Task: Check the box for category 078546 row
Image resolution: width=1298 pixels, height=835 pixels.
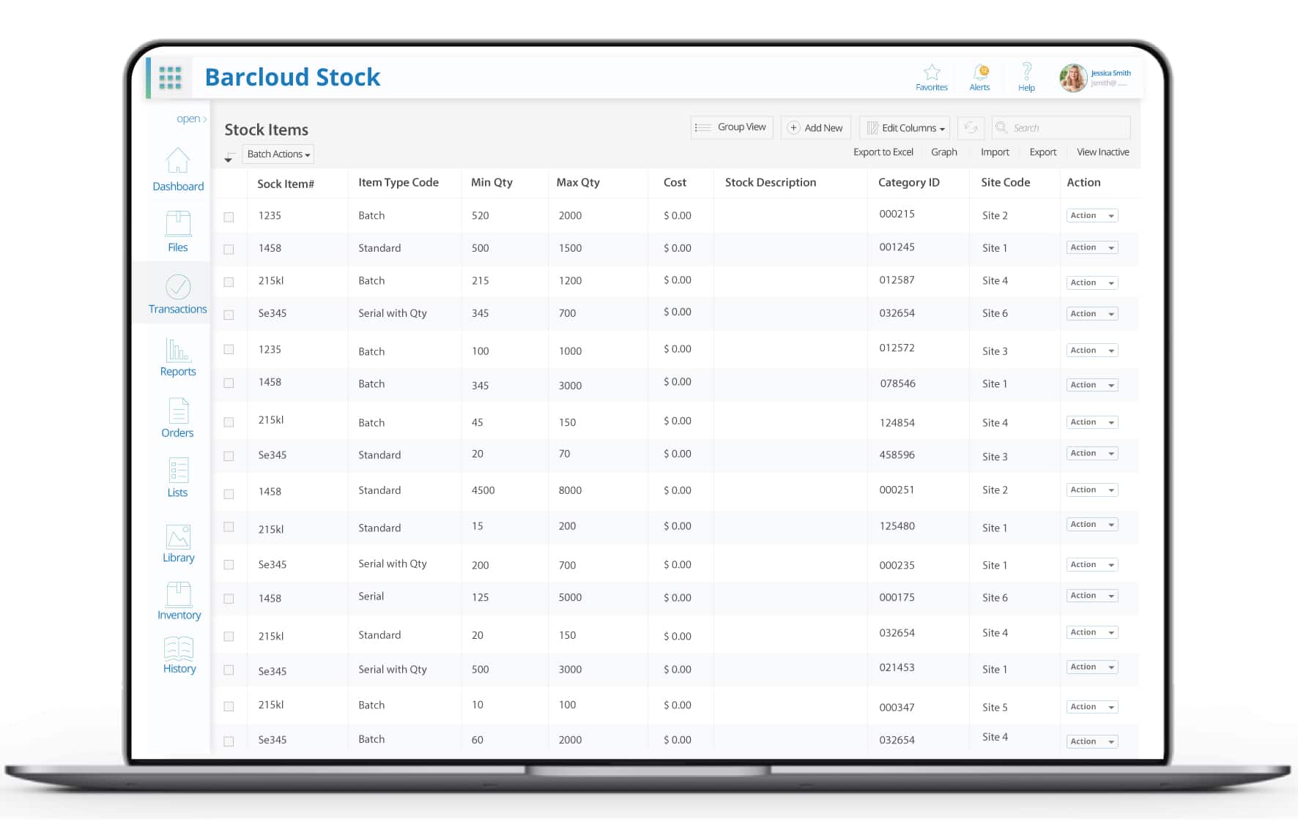Action: (229, 383)
